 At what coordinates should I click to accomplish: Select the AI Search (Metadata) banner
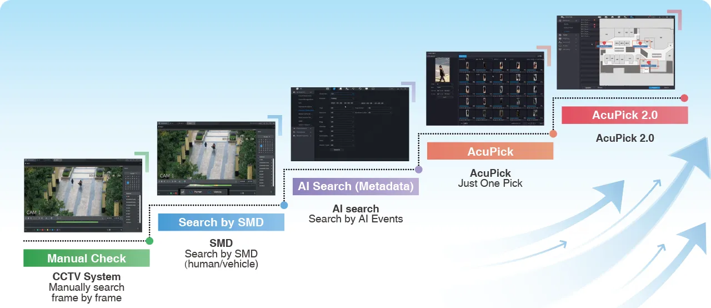(355, 186)
